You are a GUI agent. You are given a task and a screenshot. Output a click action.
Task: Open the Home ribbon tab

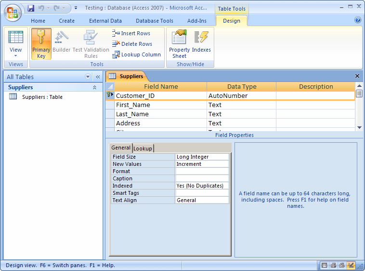click(x=38, y=21)
